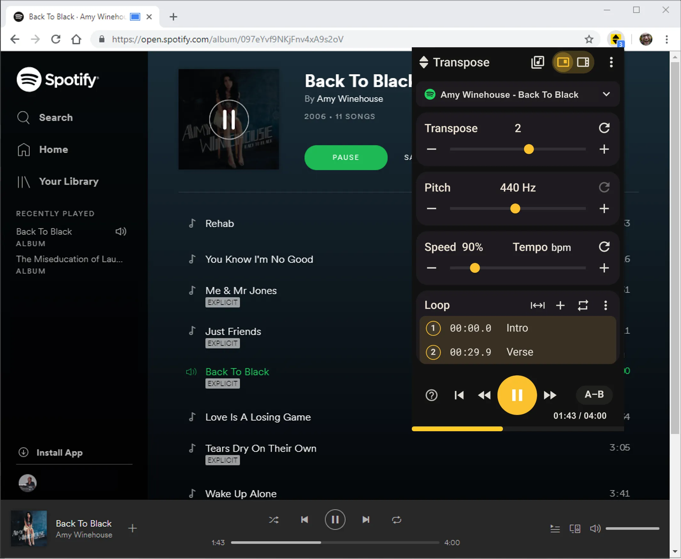Decrease speed with minus button
This screenshot has height=559, width=681.
click(431, 268)
